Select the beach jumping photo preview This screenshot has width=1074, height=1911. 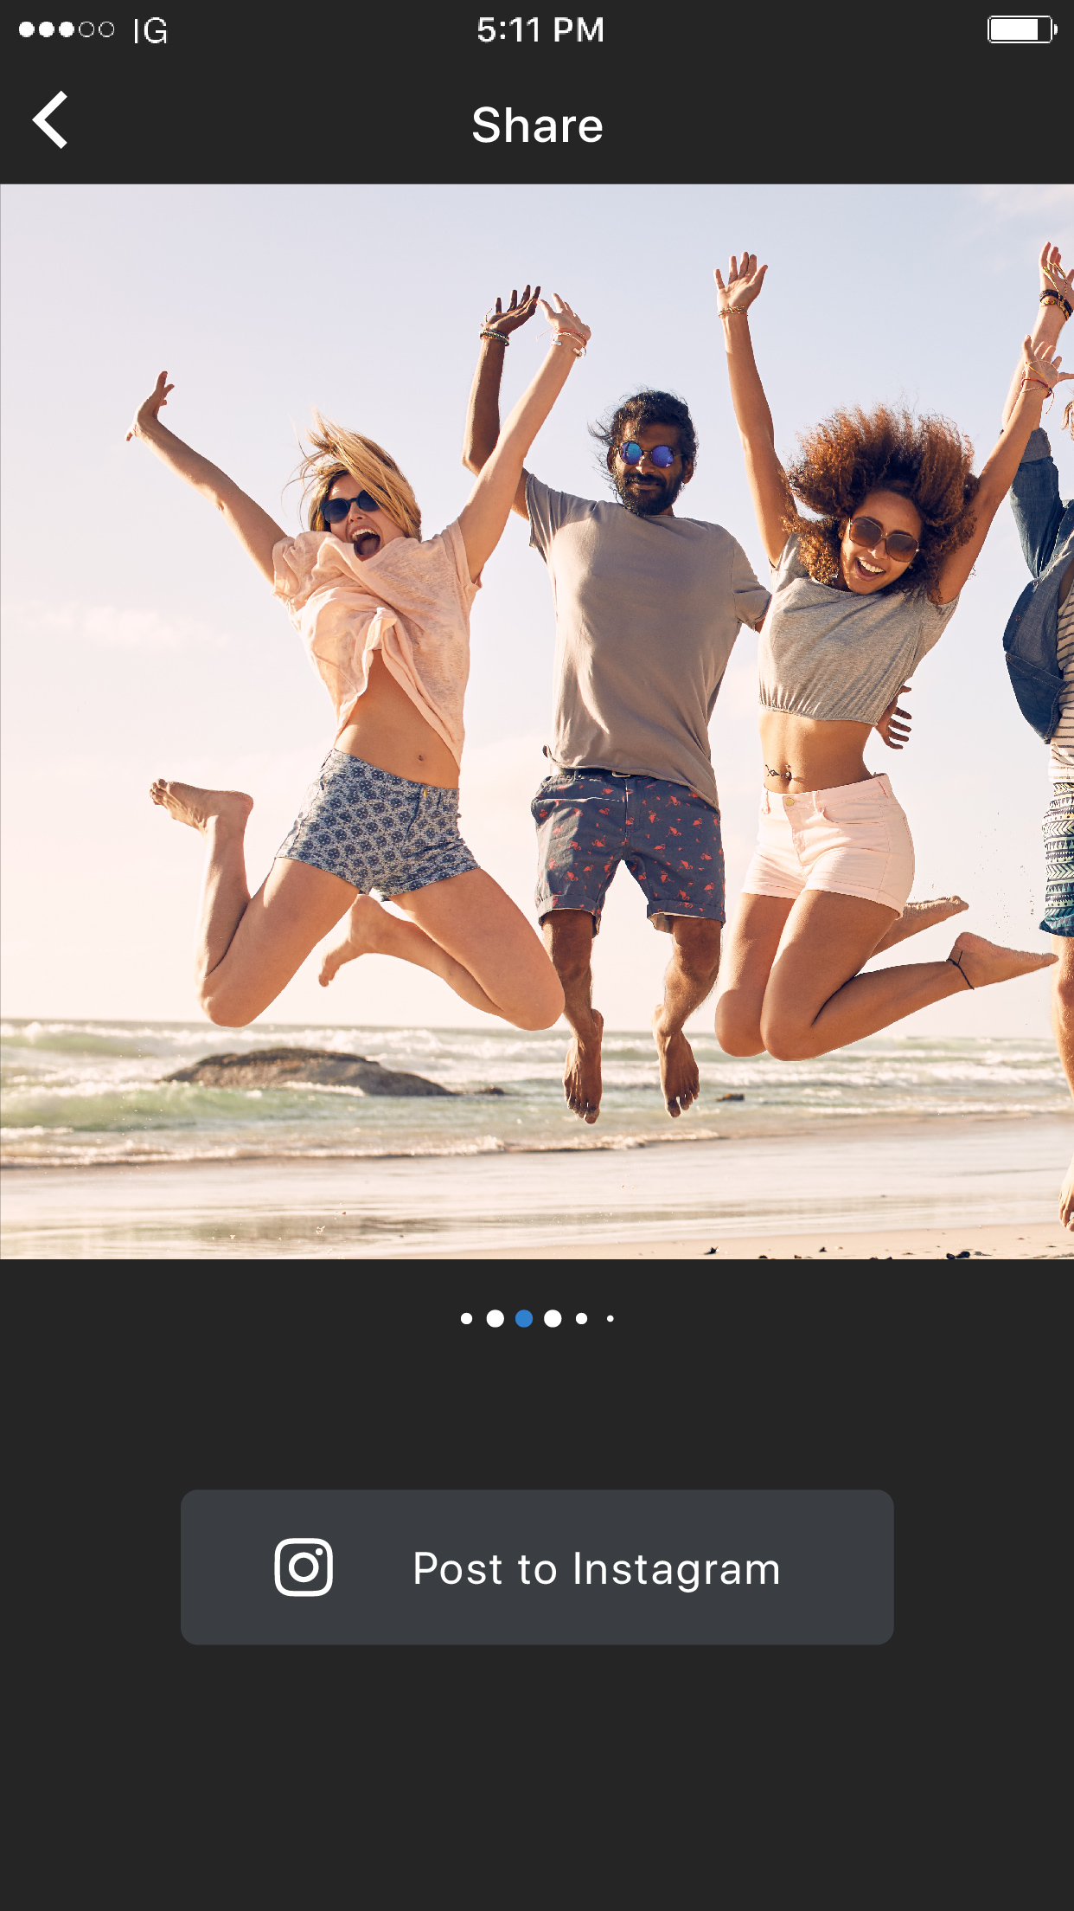pyautogui.click(x=537, y=722)
